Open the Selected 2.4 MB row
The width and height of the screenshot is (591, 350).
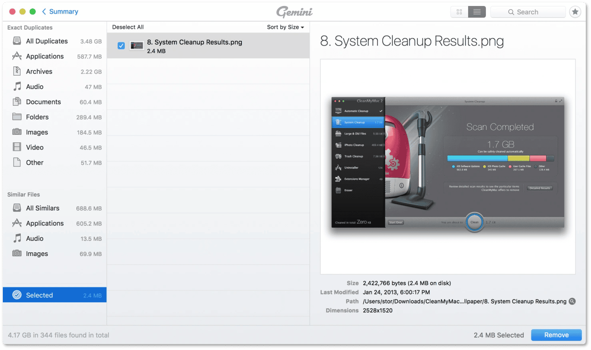click(55, 295)
